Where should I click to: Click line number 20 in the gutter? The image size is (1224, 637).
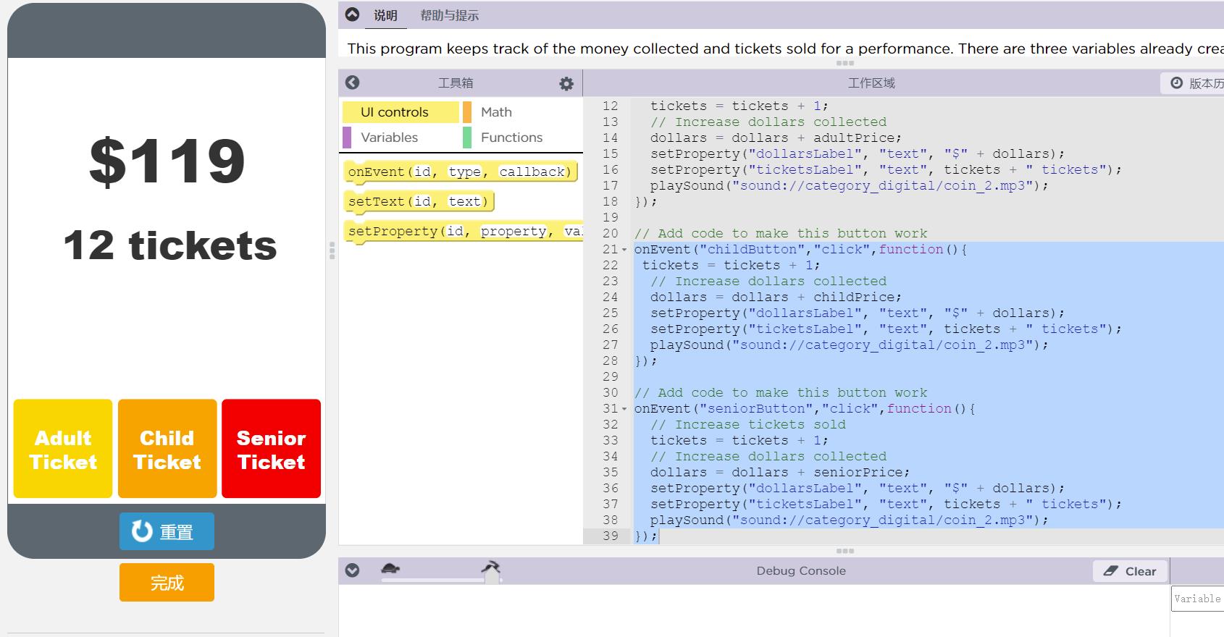pyautogui.click(x=611, y=233)
